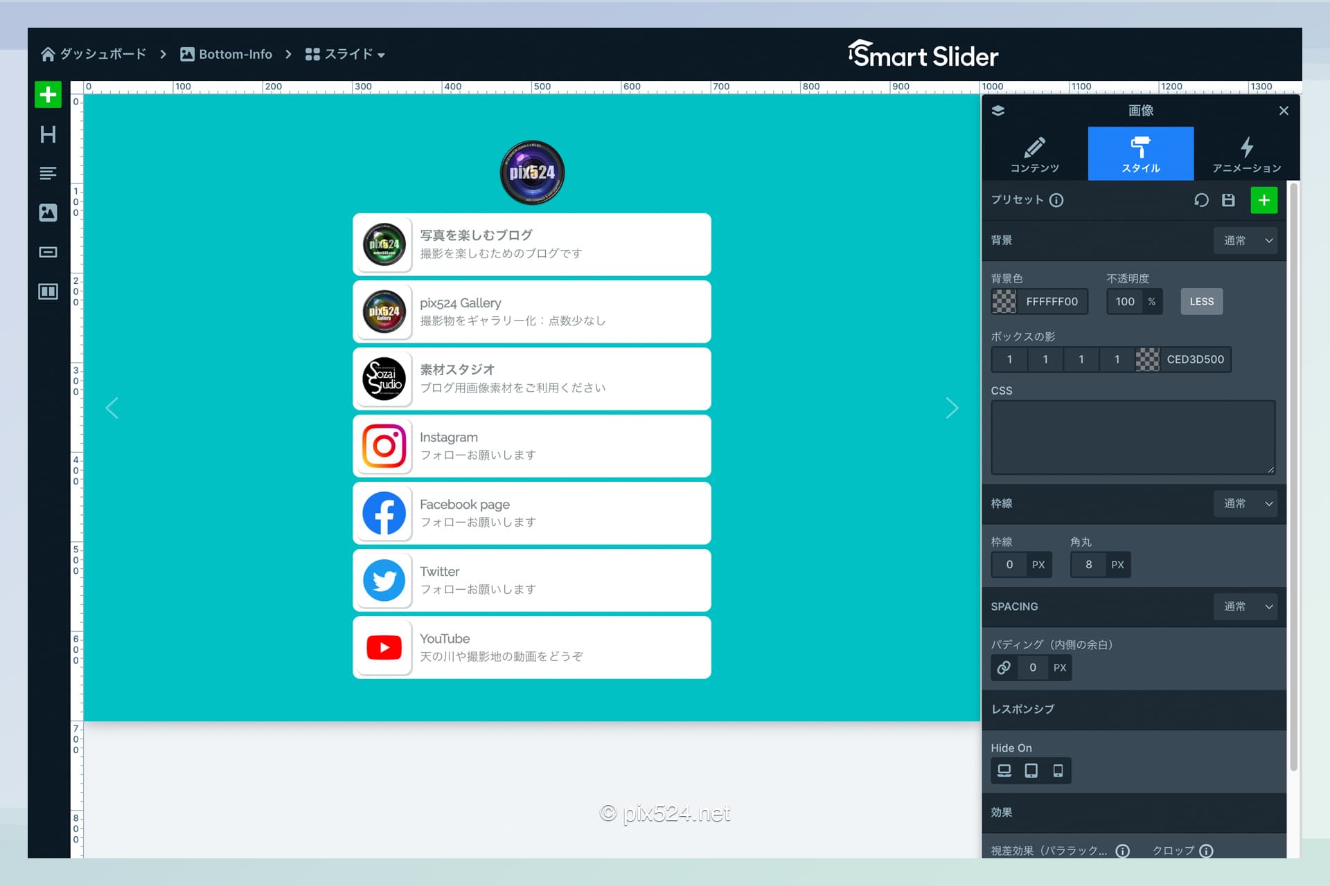The height and width of the screenshot is (886, 1330).
Task: Select the Heading layer tool
Action: pyautogui.click(x=47, y=134)
